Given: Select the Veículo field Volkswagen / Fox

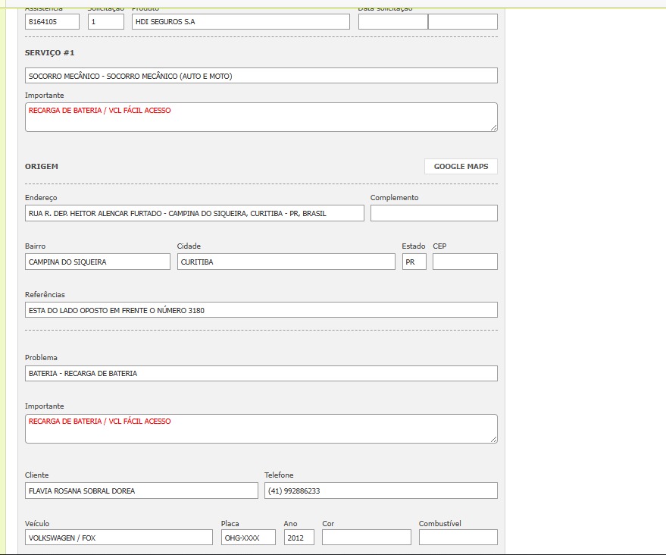Looking at the screenshot, I should (118, 538).
